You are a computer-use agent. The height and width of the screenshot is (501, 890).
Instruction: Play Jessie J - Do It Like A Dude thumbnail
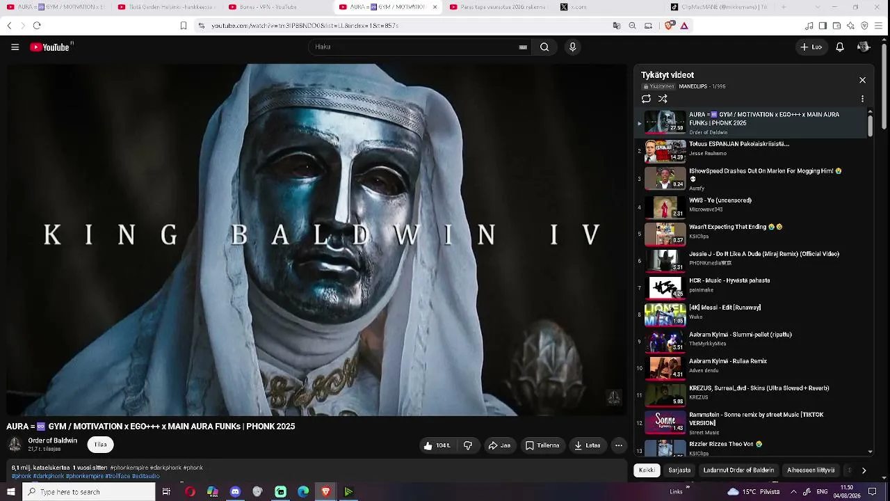tap(665, 260)
